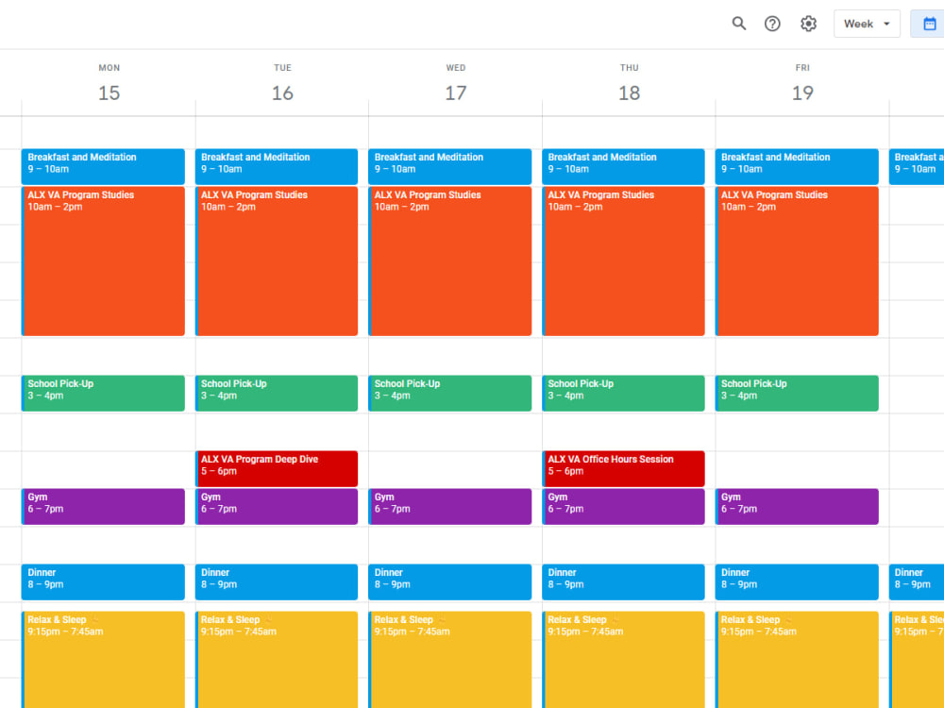This screenshot has height=708, width=944.
Task: Open the ALX VA Office Hours Session event
Action: coord(623,468)
